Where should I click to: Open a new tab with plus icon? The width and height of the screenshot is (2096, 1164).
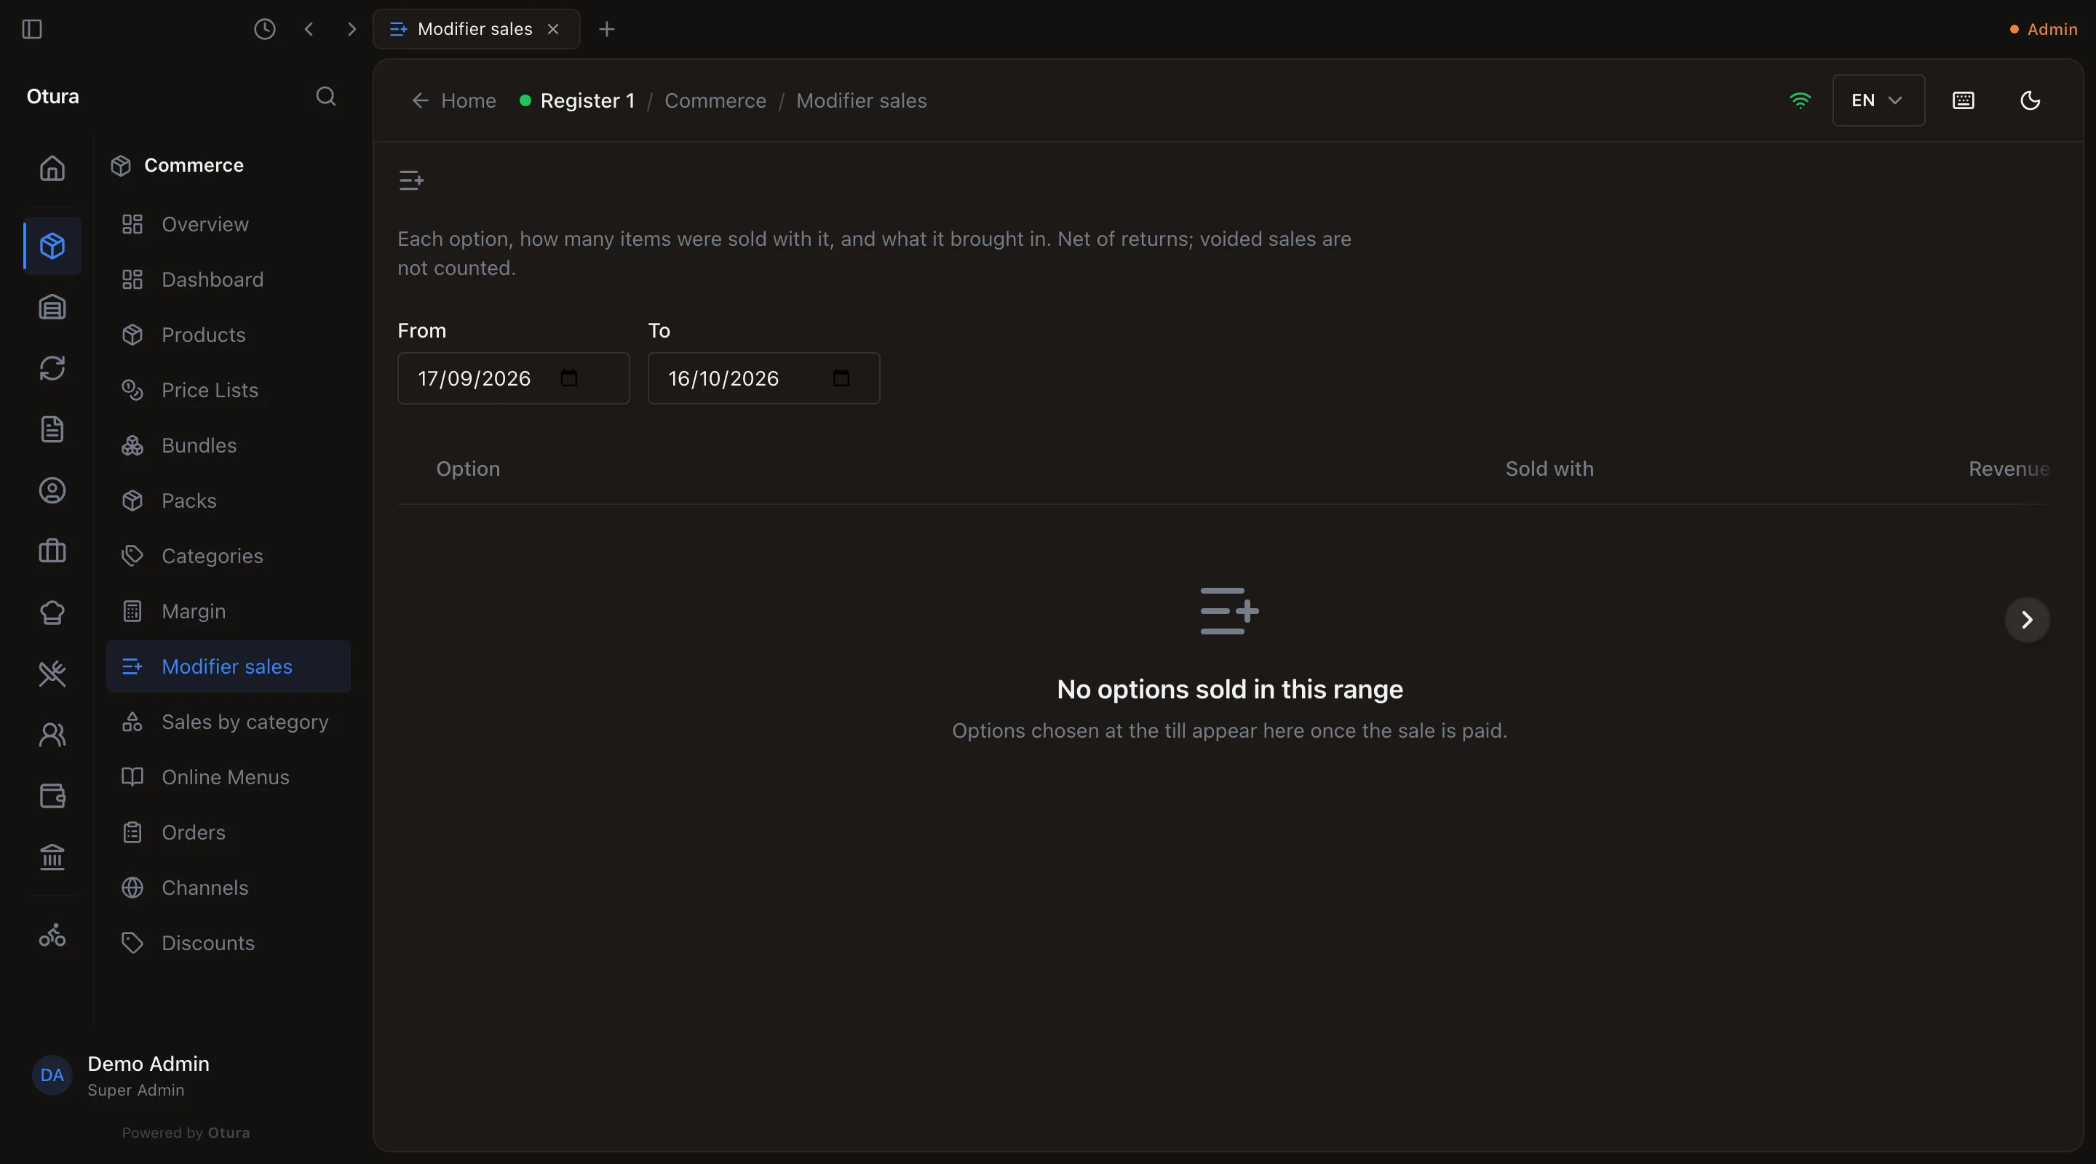tap(607, 29)
